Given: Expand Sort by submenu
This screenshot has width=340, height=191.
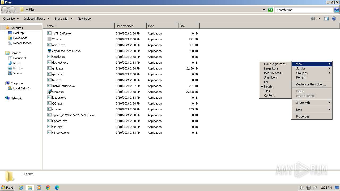Looking at the screenshot, I should pyautogui.click(x=312, y=68).
